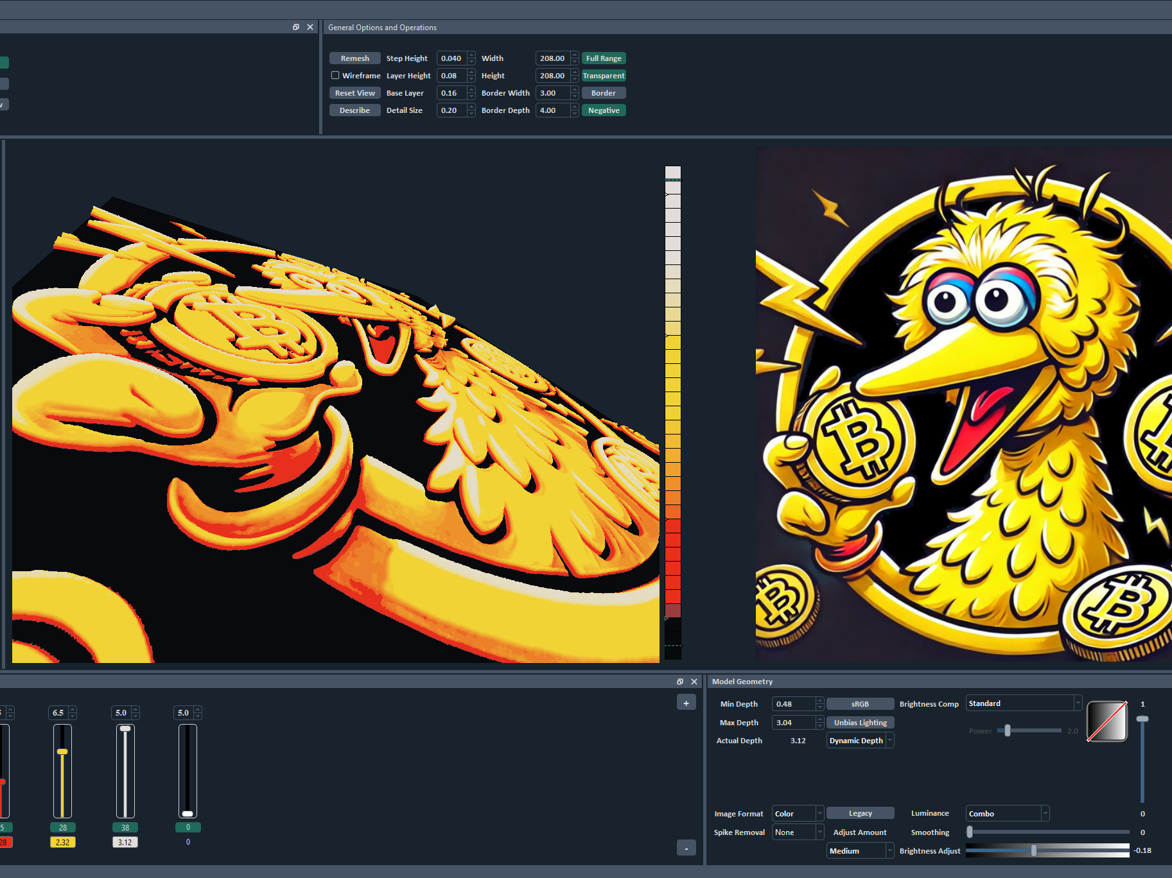
Task: Toggle Unbias Lighting
Action: (860, 723)
